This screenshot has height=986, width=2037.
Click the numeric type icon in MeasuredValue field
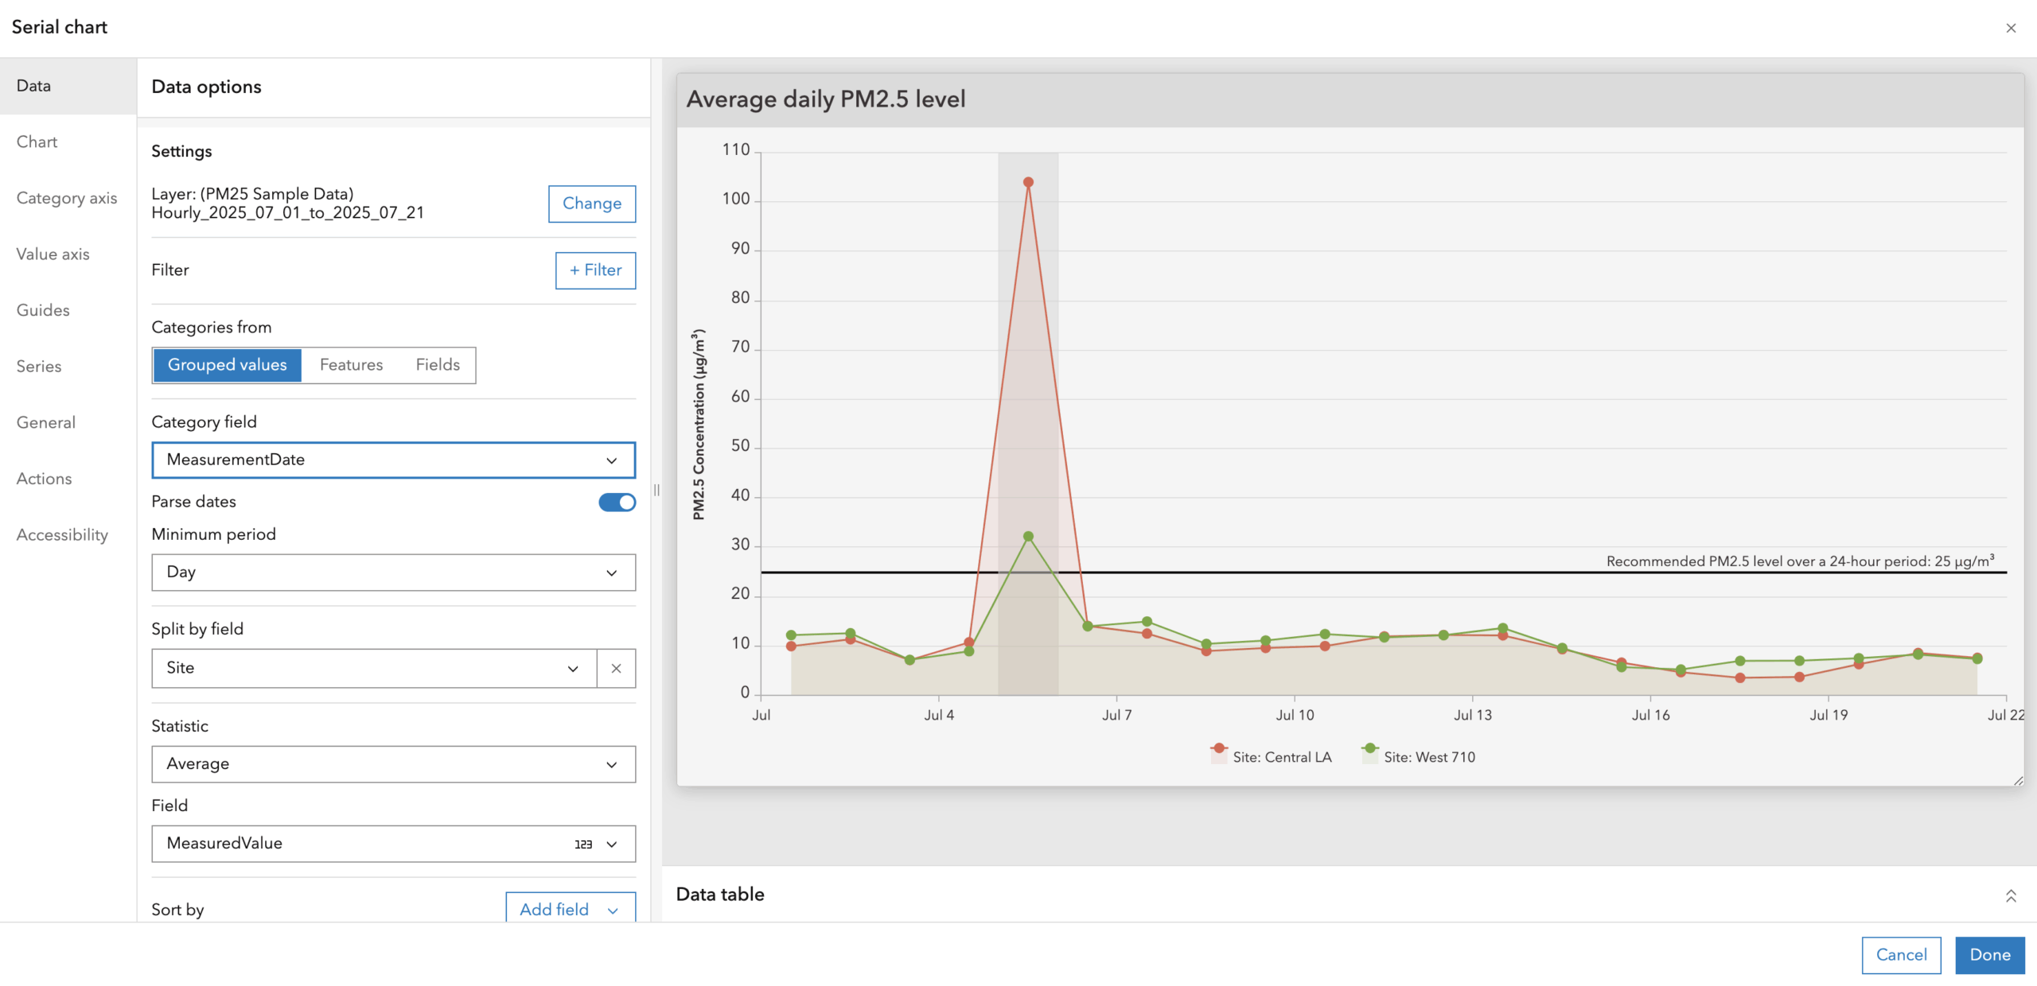pyautogui.click(x=583, y=844)
